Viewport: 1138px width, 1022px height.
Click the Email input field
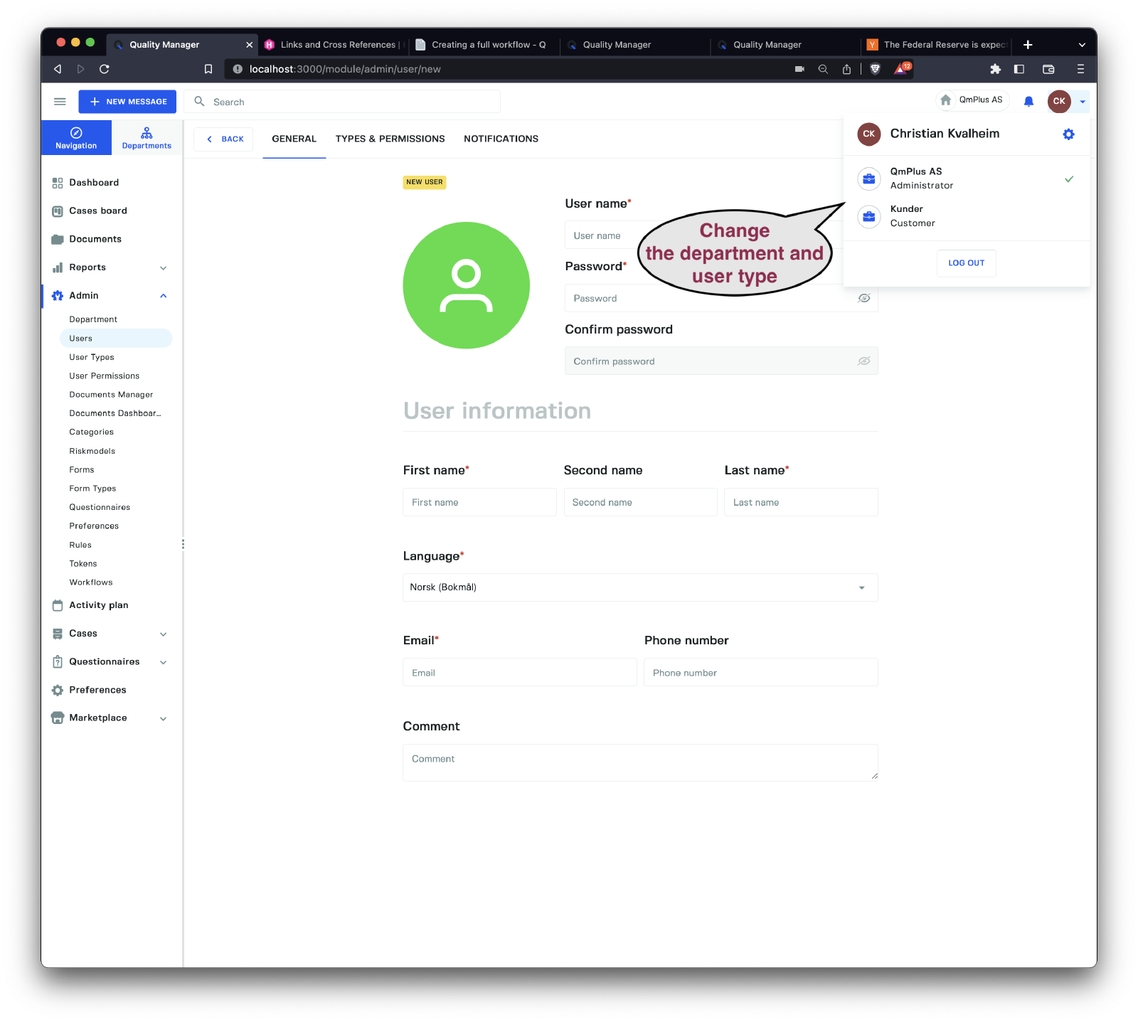pyautogui.click(x=519, y=673)
